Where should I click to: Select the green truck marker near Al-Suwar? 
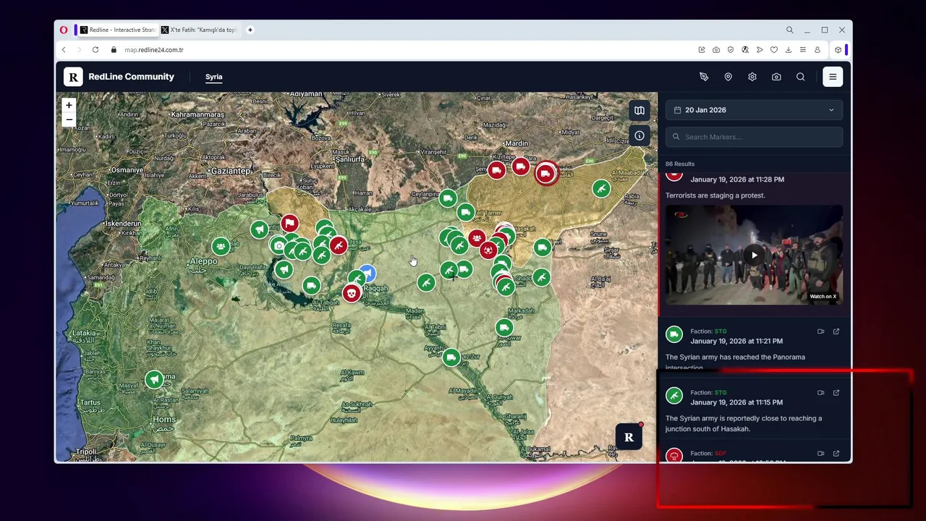(504, 328)
